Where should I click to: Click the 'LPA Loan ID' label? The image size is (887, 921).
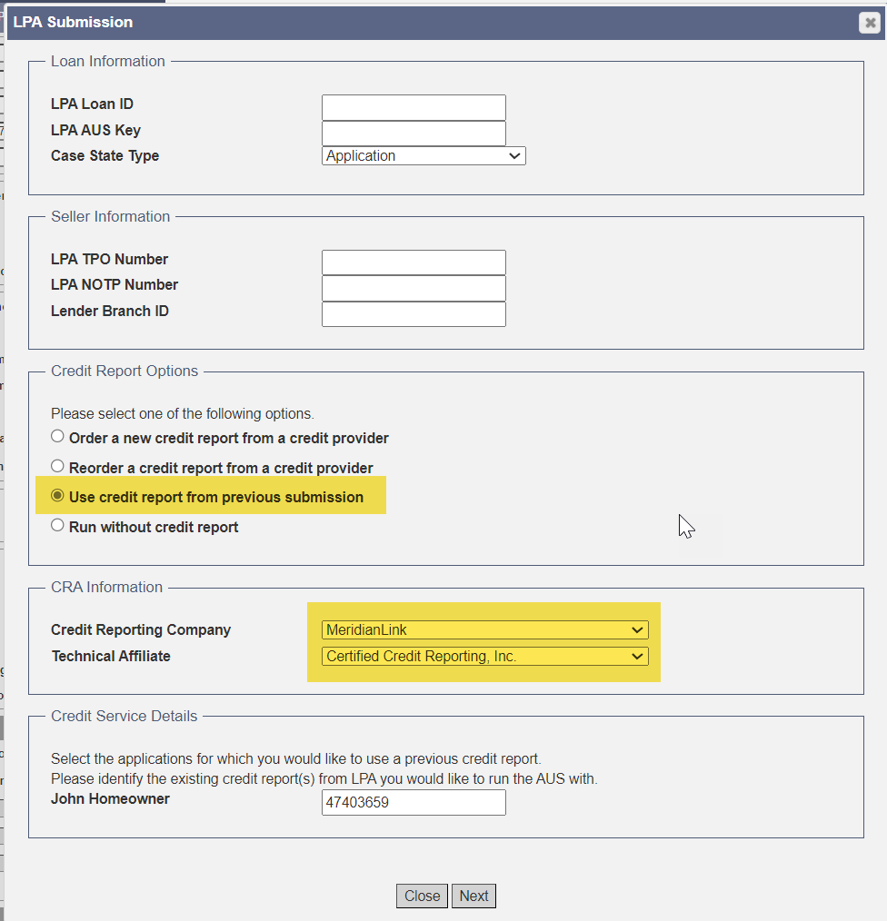click(93, 104)
